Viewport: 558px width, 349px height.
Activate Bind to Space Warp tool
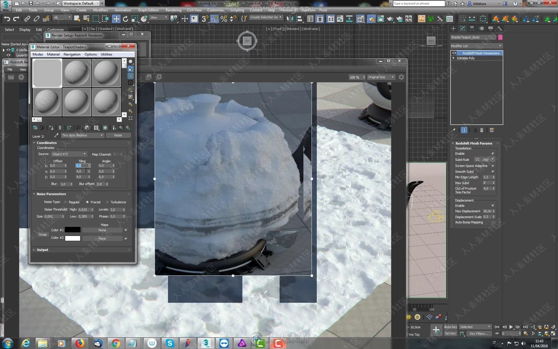click(x=46, y=19)
